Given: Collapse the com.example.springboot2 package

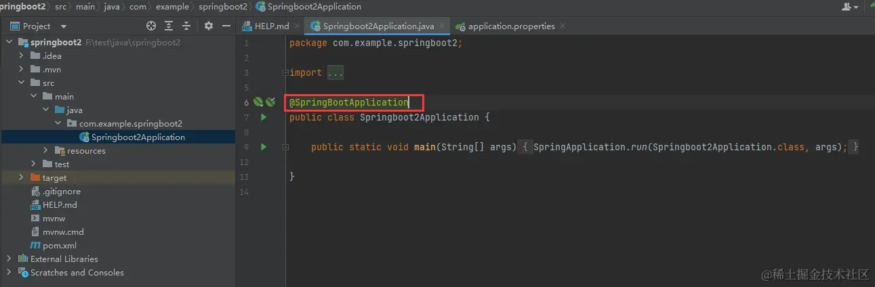Looking at the screenshot, I should tap(59, 123).
